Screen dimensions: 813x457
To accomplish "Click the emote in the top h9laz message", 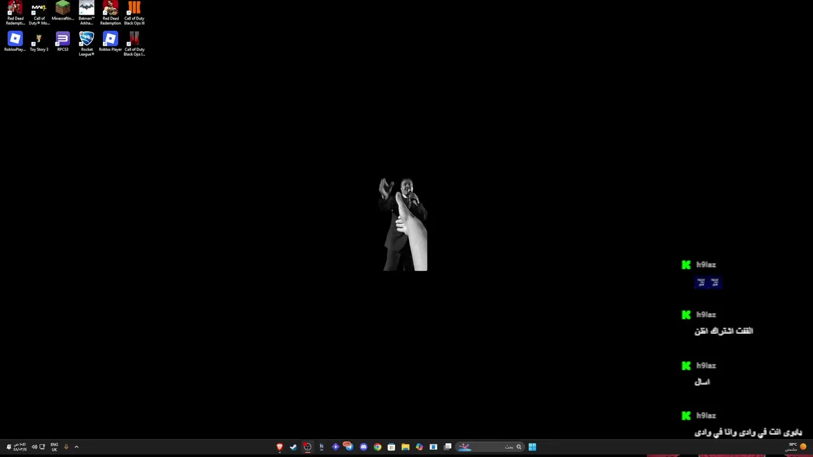I will pos(708,282).
